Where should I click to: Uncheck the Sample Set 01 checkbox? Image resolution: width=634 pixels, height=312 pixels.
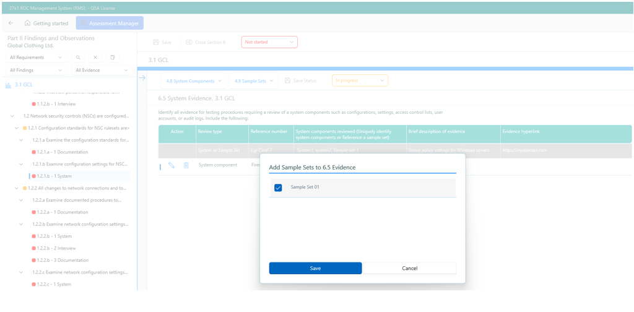pyautogui.click(x=278, y=188)
